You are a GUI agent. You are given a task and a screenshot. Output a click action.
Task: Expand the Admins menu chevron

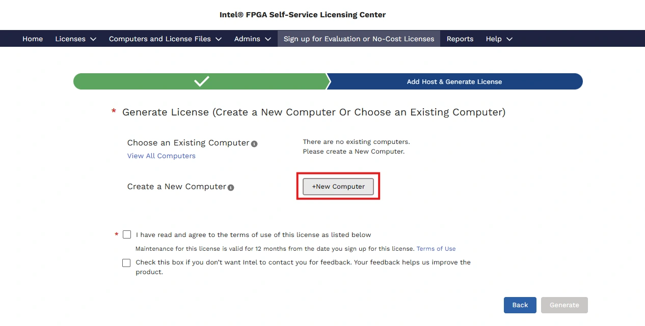268,39
